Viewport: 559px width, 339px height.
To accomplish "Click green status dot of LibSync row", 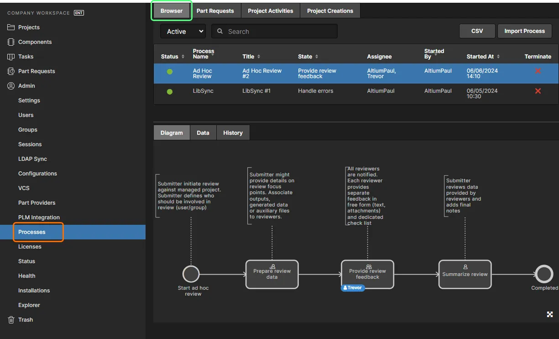I will [x=170, y=92].
